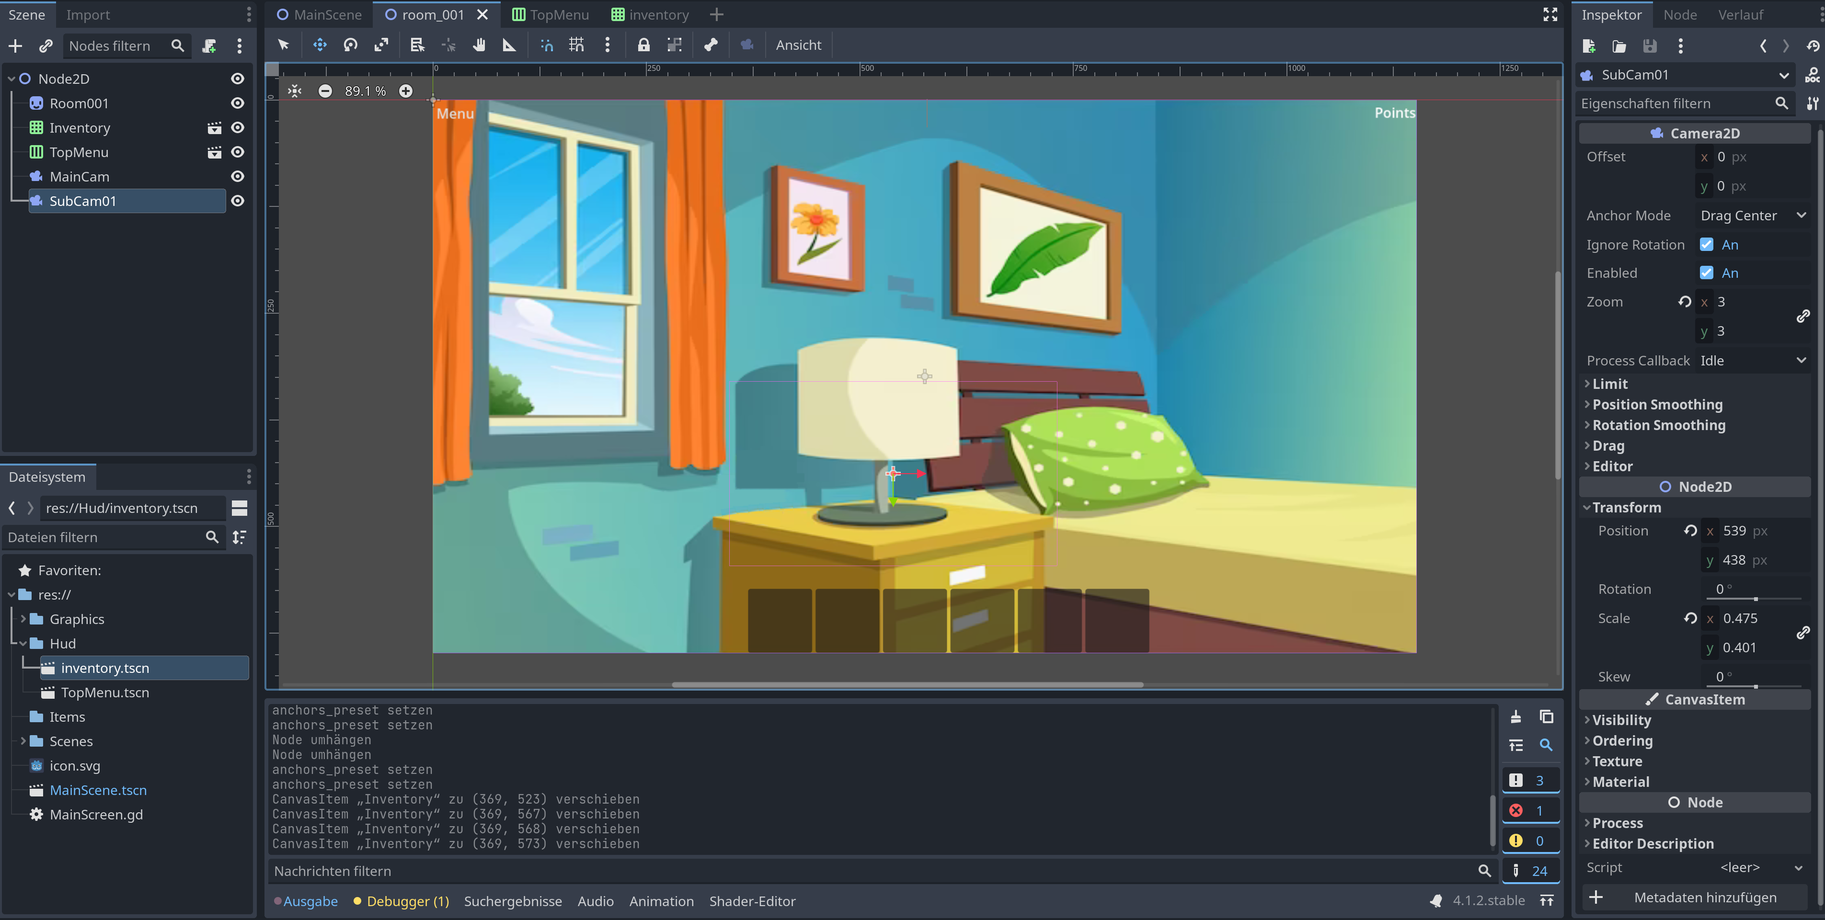Open the Ansicht view menu
This screenshot has height=920, width=1825.
click(x=798, y=45)
